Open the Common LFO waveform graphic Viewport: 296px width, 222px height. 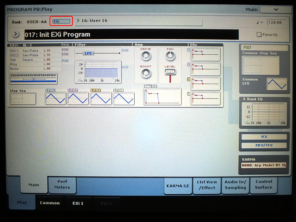277,84
